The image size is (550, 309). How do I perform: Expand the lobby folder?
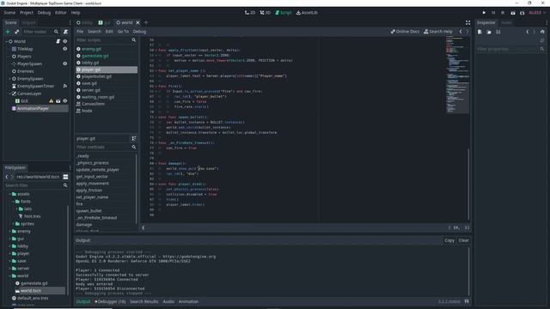click(9, 246)
